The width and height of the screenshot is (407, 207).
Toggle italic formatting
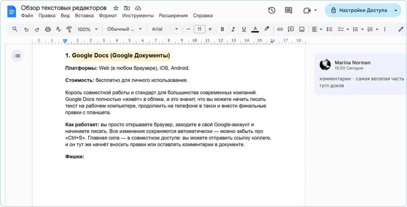[233, 29]
